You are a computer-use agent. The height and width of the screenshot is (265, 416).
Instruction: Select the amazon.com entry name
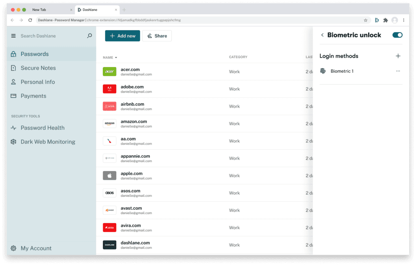coord(134,122)
